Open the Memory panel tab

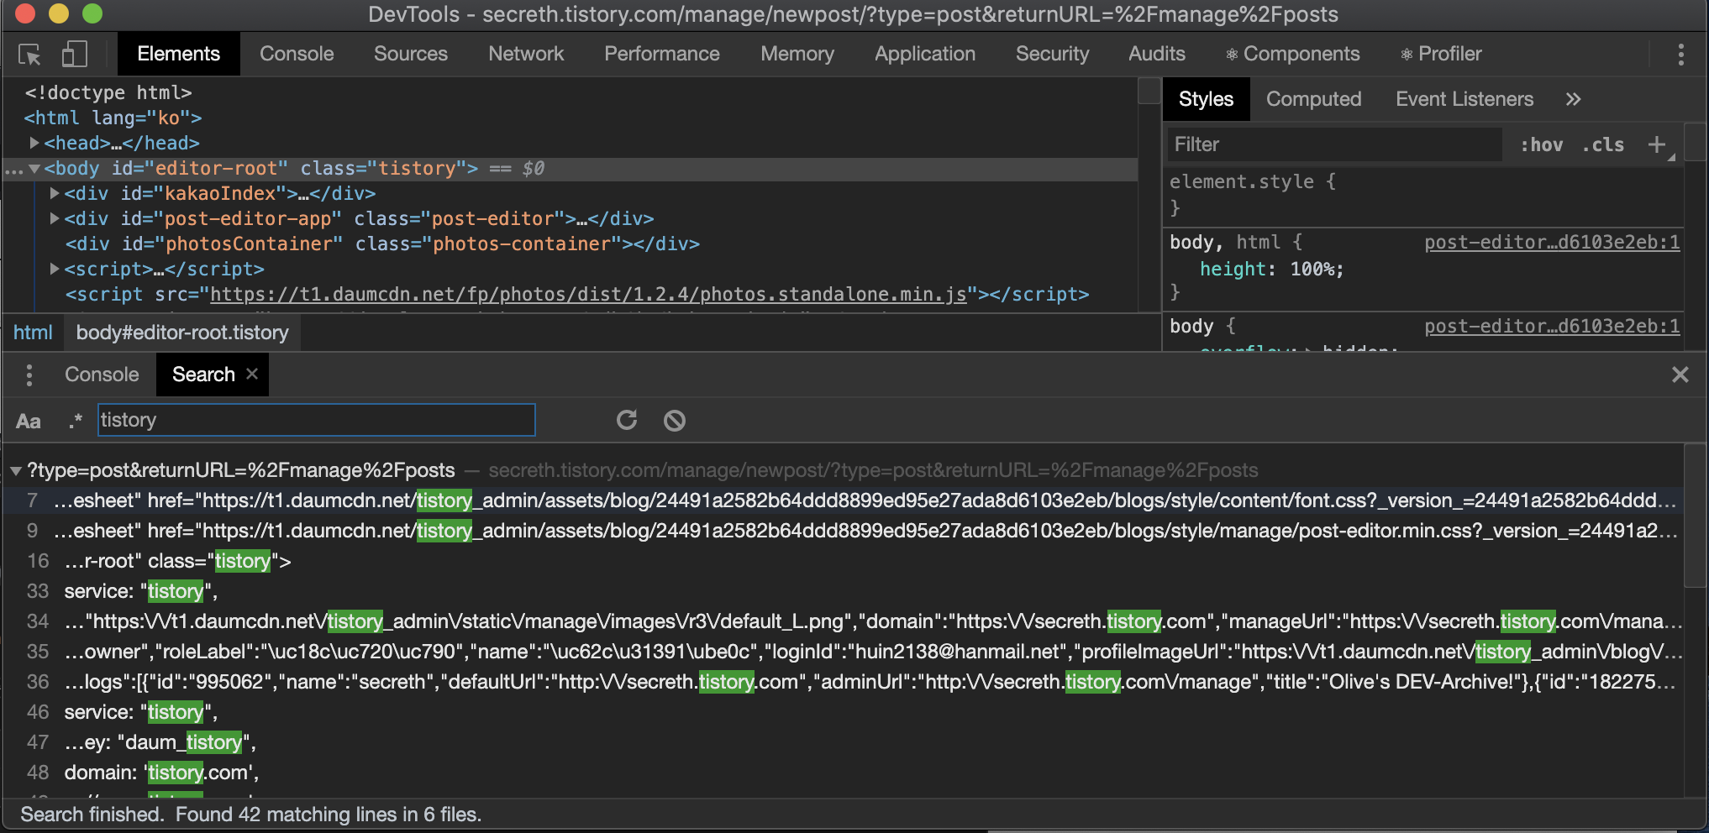pyautogui.click(x=797, y=54)
